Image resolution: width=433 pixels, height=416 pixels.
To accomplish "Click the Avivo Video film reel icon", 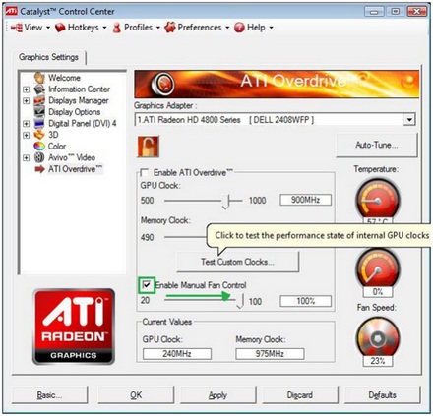I will click(x=39, y=157).
